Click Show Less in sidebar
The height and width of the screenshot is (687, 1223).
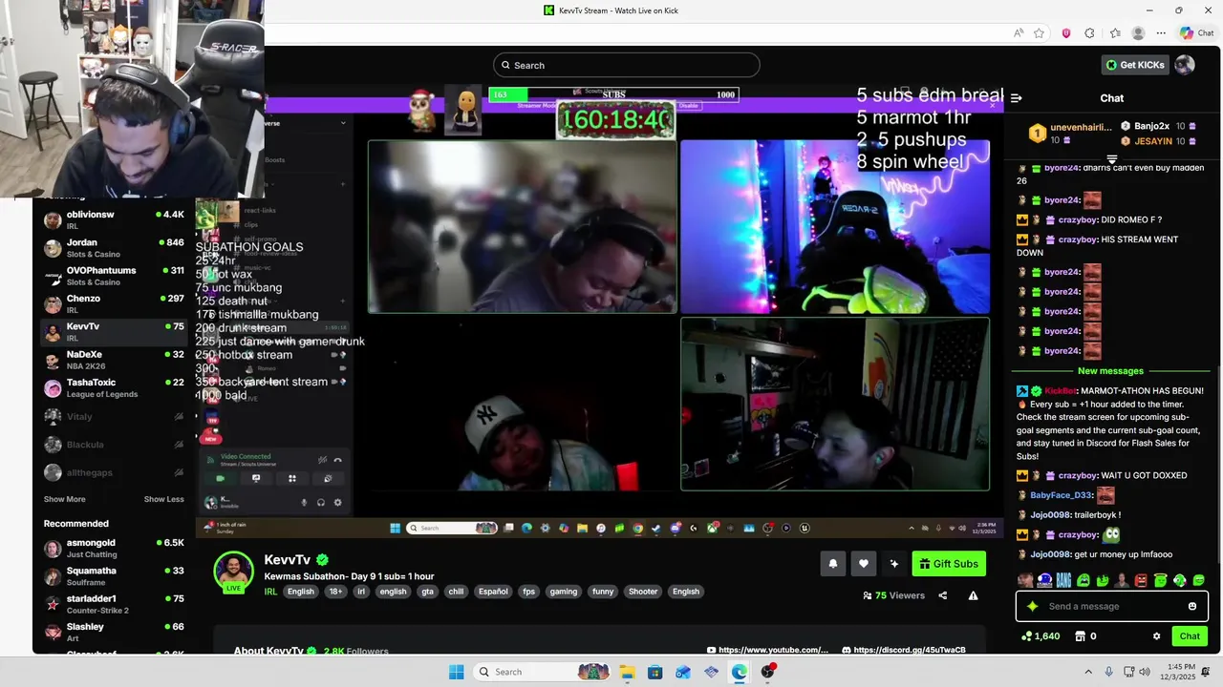pos(164,499)
